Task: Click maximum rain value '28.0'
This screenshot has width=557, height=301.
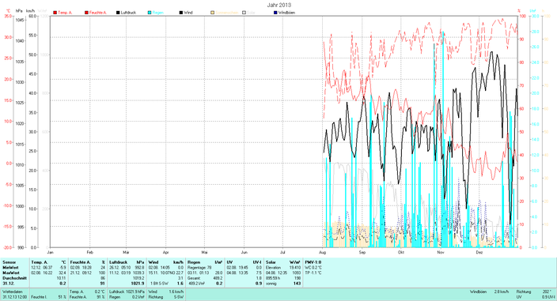Action: tap(219, 273)
